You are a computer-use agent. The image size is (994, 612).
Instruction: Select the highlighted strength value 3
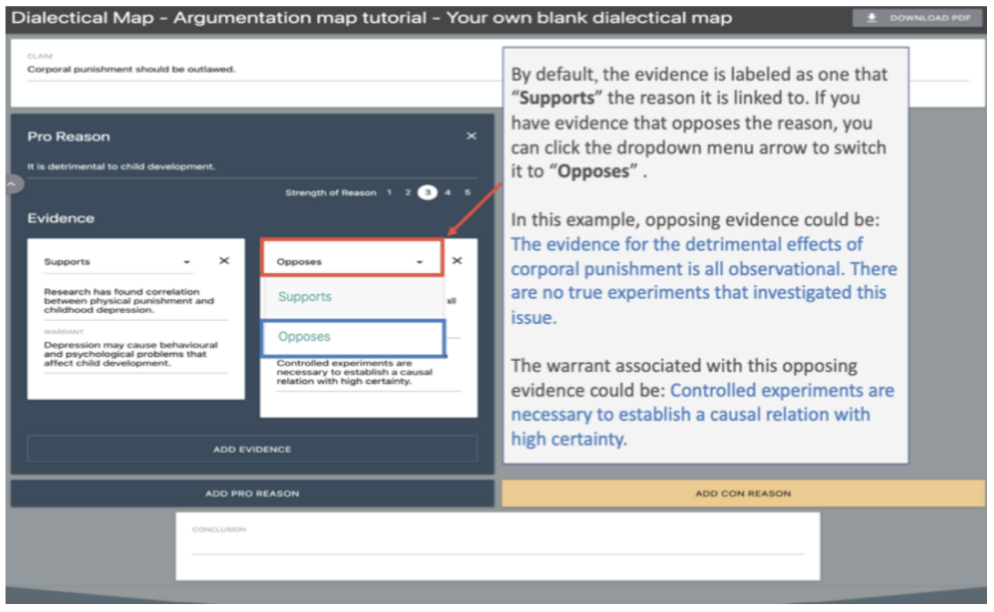point(427,193)
